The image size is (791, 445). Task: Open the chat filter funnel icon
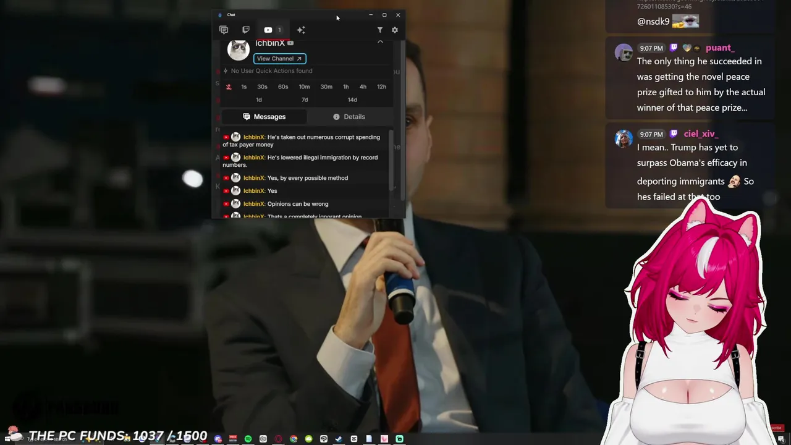pyautogui.click(x=380, y=30)
